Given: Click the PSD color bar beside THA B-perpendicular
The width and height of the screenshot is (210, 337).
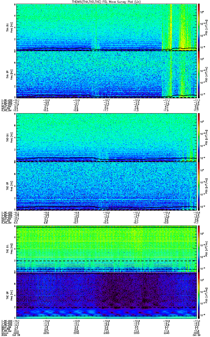Looking at the screenshot, I should (x=199, y=27).
